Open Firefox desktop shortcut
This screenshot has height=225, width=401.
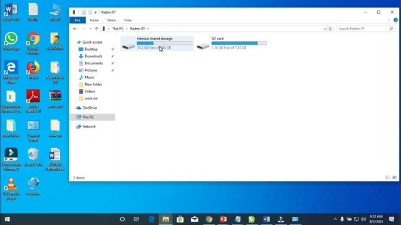click(x=33, y=70)
